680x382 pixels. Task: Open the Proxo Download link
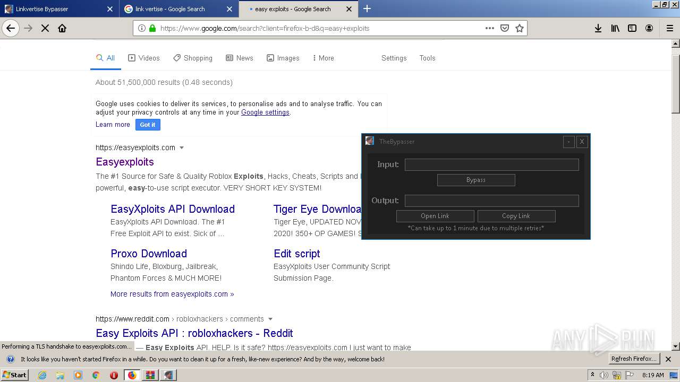tap(149, 254)
